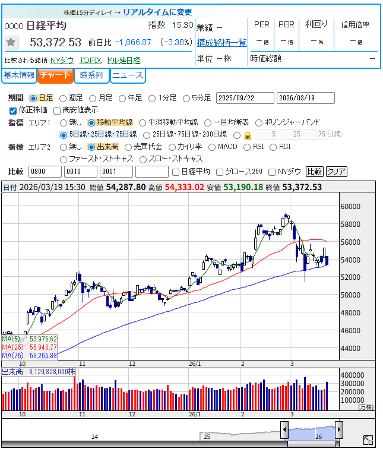
Task: Select RSI indicator radio
Action: 247,147
